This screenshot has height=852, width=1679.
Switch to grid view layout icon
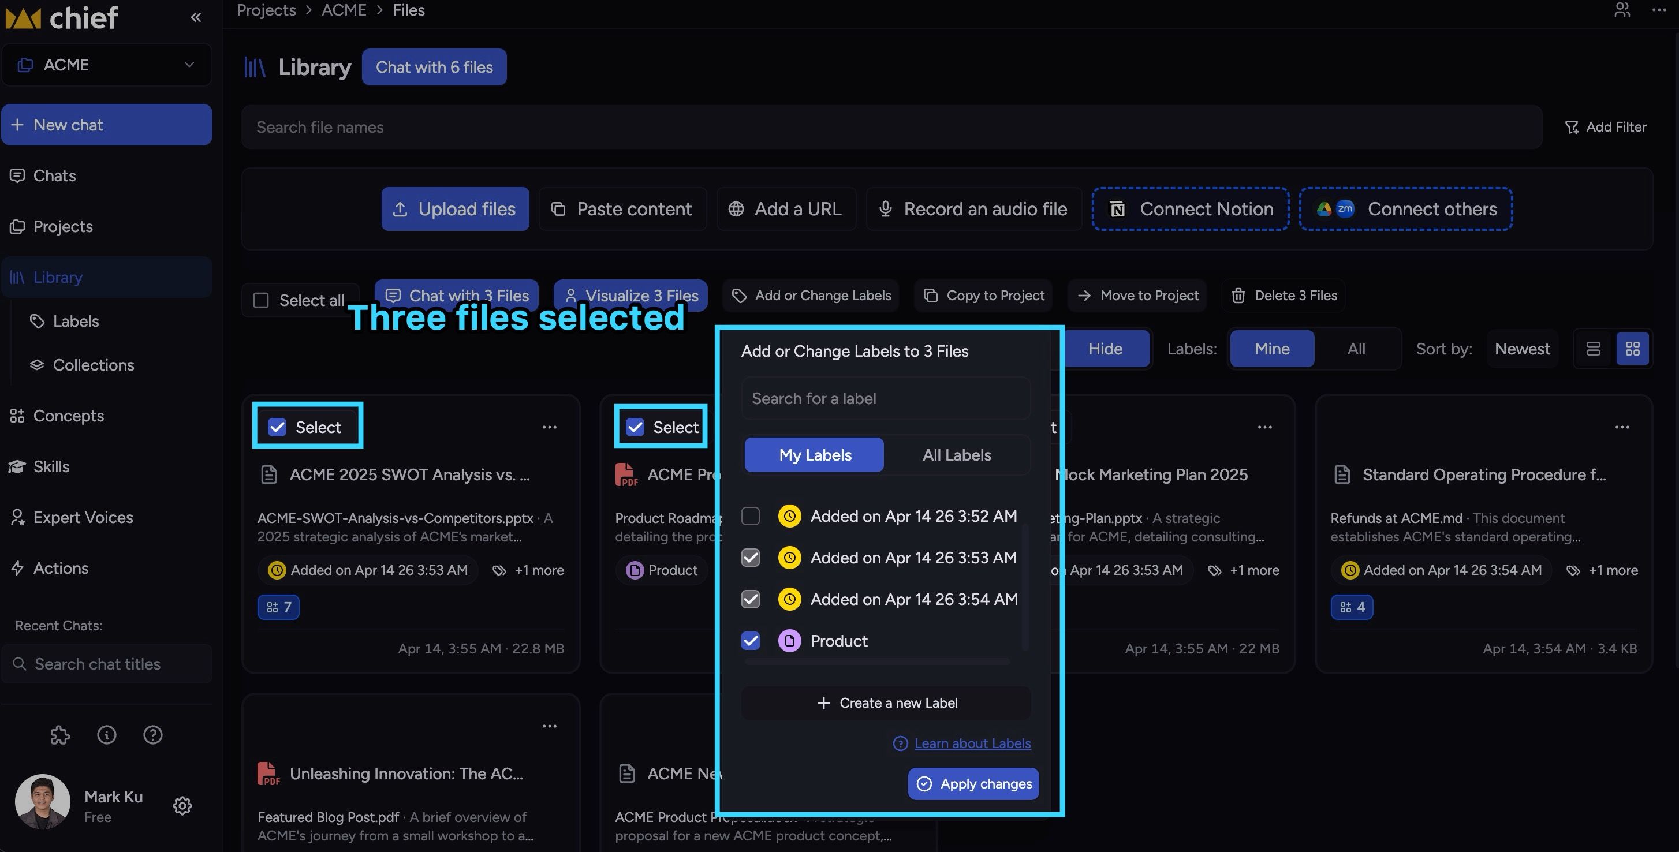coord(1632,349)
